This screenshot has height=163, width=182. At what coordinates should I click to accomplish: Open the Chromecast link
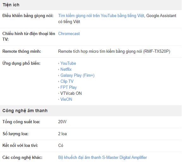69,34
